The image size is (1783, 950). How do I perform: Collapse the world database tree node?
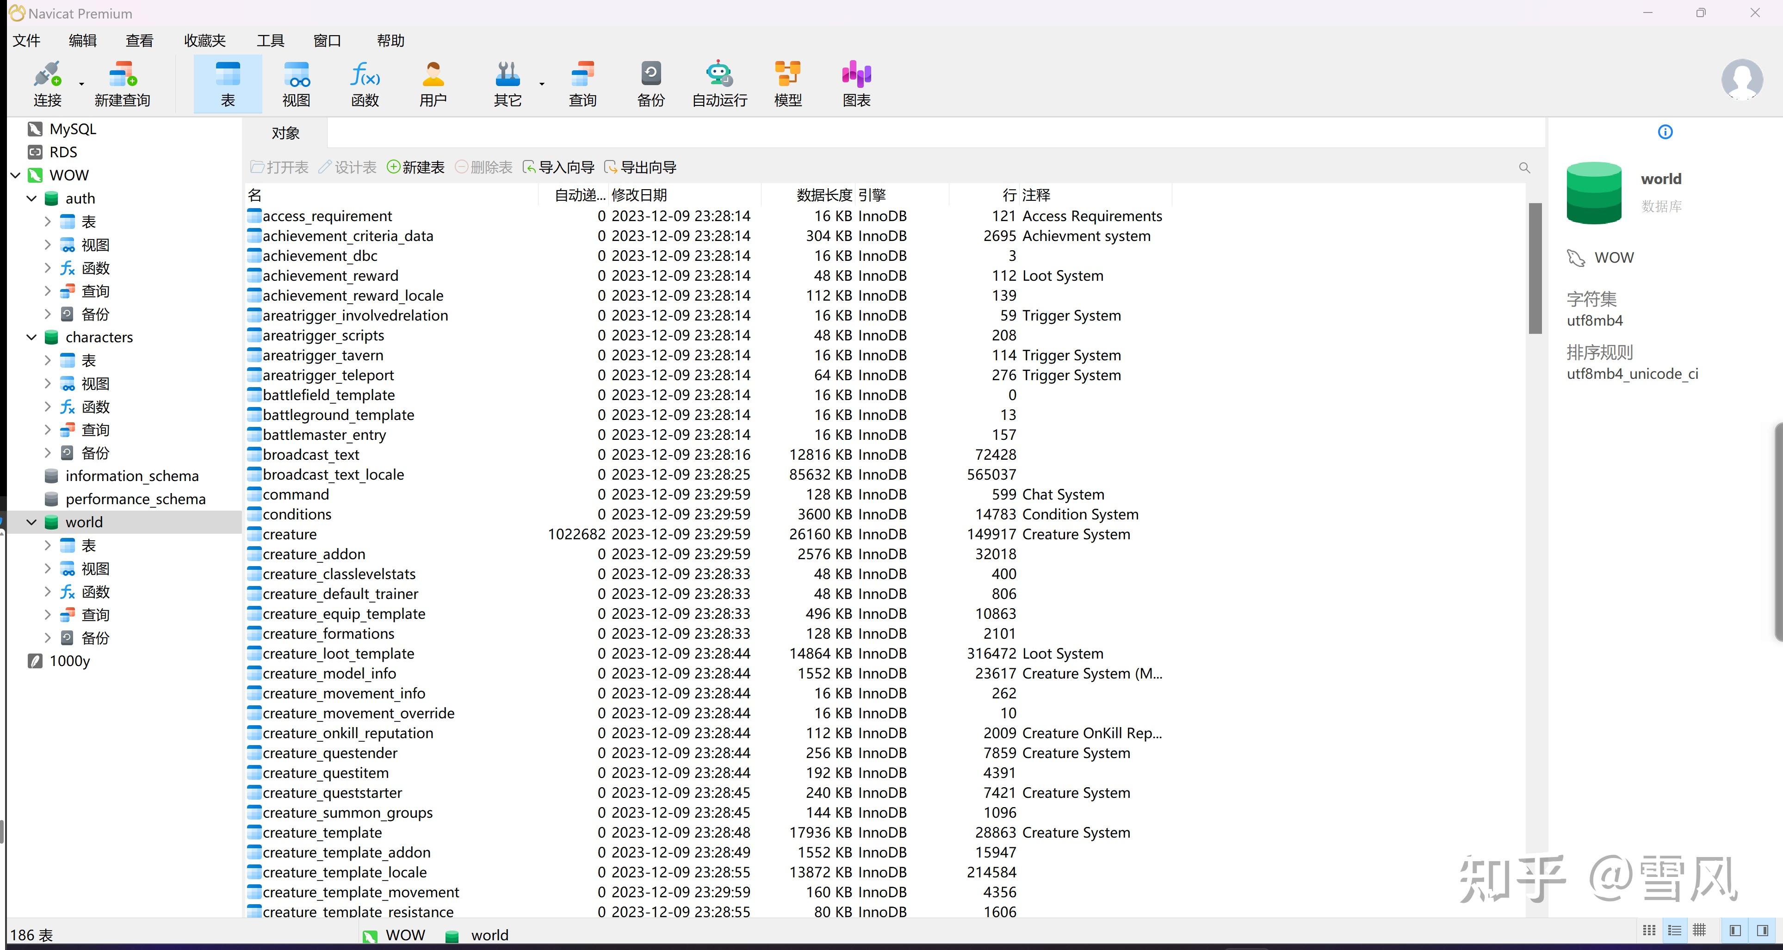(x=31, y=522)
